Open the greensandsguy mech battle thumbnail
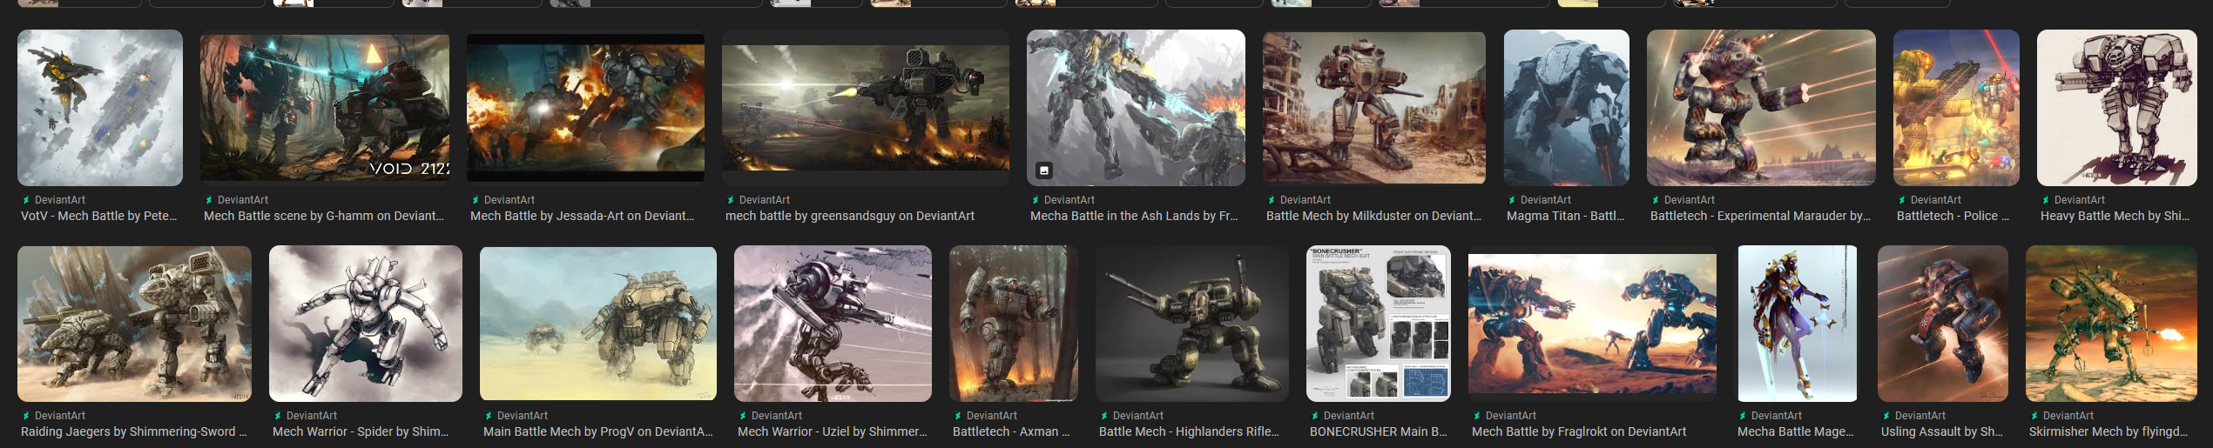Screen dimensions: 2213x448 (x=866, y=108)
